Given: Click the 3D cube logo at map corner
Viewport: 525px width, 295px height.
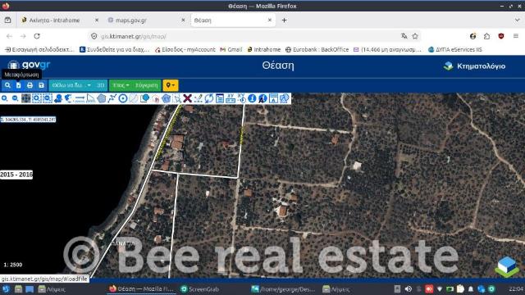Looking at the screenshot, I should (x=507, y=266).
